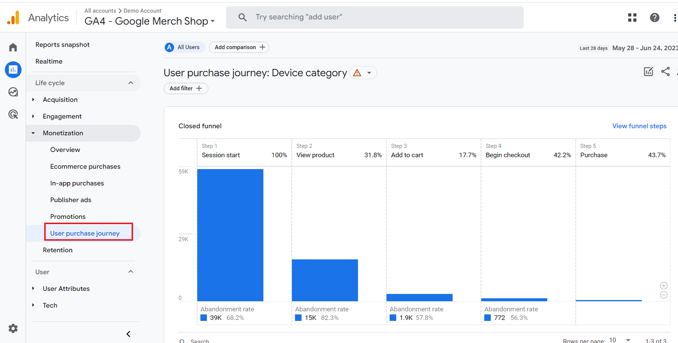Zoom into the funnel chart with plus icon
The width and height of the screenshot is (678, 343).
pyautogui.click(x=663, y=285)
